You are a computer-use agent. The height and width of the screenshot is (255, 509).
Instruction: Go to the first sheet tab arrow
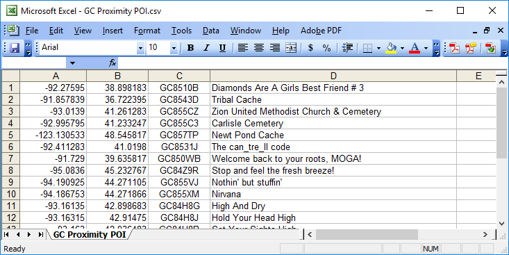(6, 235)
